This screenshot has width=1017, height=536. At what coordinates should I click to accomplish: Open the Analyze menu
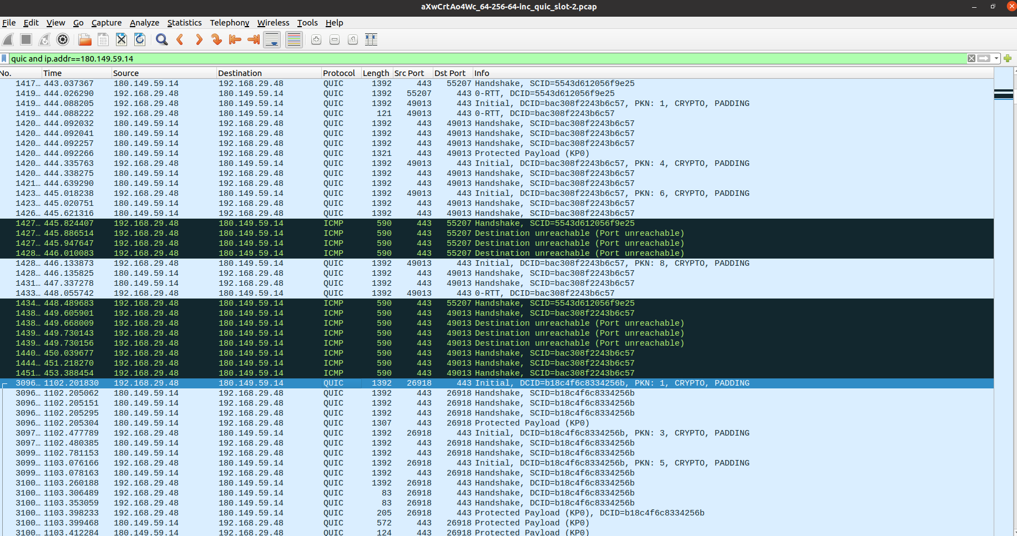point(144,23)
